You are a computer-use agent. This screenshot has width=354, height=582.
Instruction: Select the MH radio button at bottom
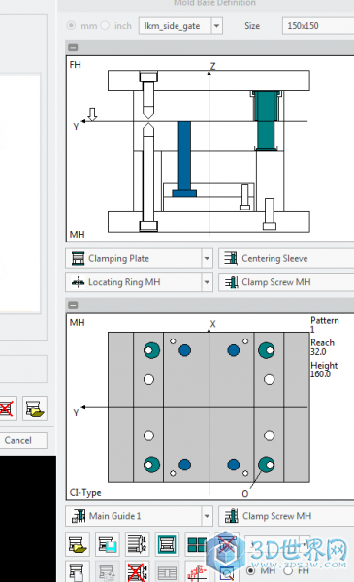[251, 570]
